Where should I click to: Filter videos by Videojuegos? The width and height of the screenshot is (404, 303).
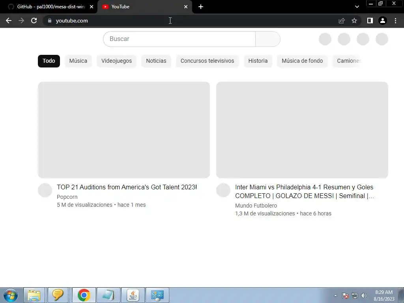[116, 61]
